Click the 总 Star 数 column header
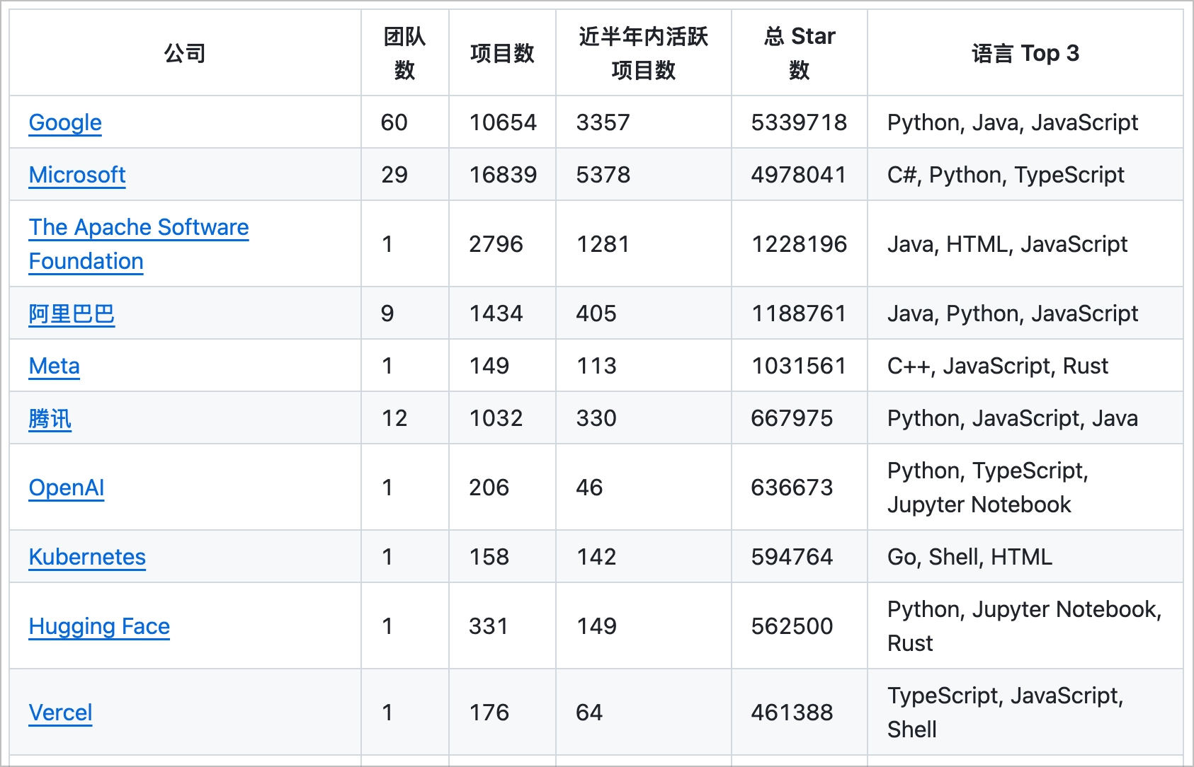 [x=800, y=53]
